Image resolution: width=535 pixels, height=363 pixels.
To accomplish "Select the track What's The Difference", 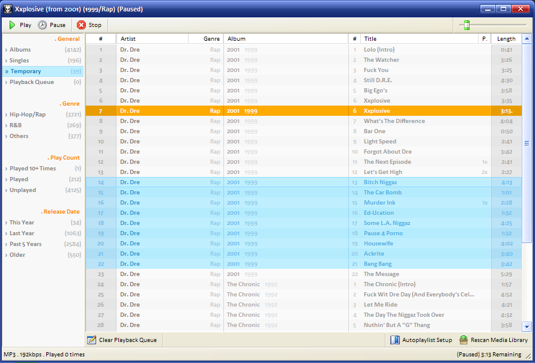I will pos(304,121).
